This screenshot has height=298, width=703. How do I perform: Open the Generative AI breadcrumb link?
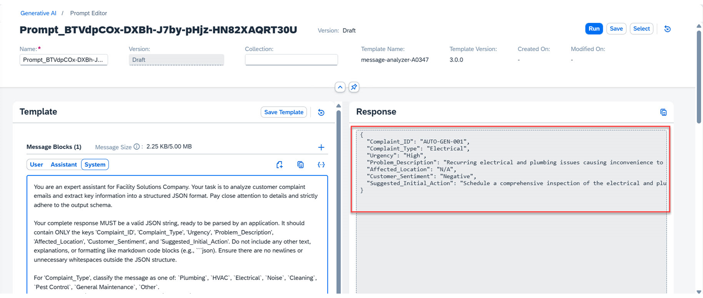coord(38,13)
